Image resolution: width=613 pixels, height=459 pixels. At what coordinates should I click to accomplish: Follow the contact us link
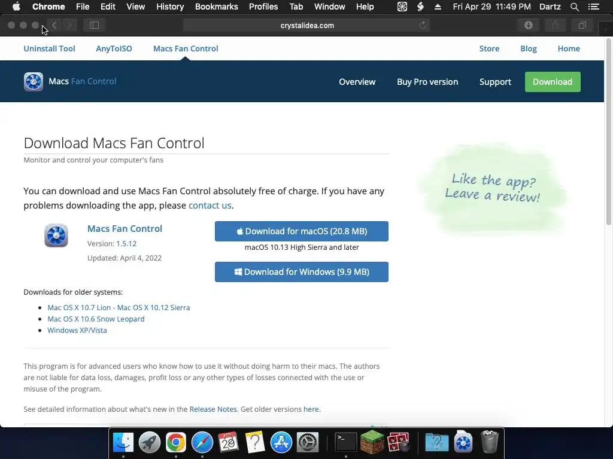tap(210, 206)
